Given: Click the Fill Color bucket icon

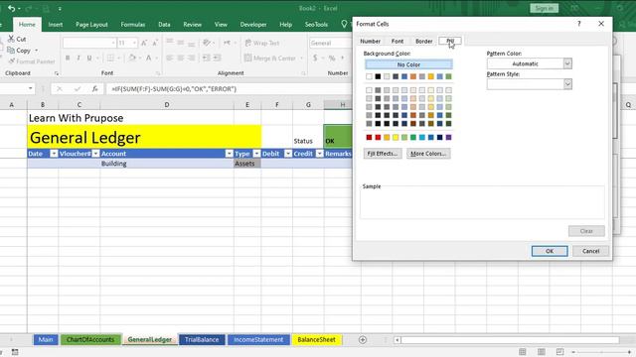Looking at the screenshot, I should (132, 58).
